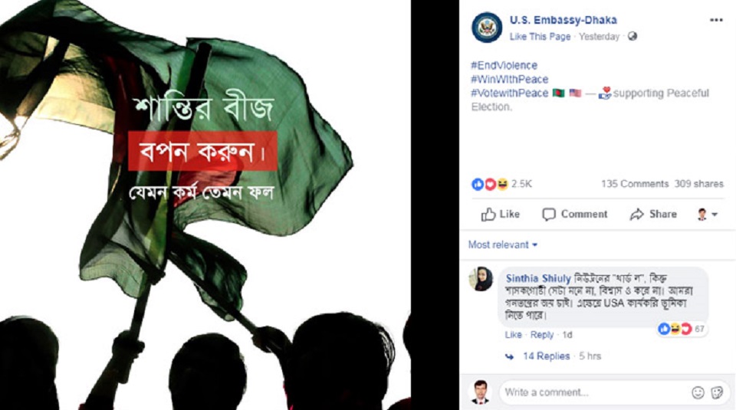The height and width of the screenshot is (410, 736).
Task: Open the Most relevant sorting dropdown
Action: pos(503,245)
